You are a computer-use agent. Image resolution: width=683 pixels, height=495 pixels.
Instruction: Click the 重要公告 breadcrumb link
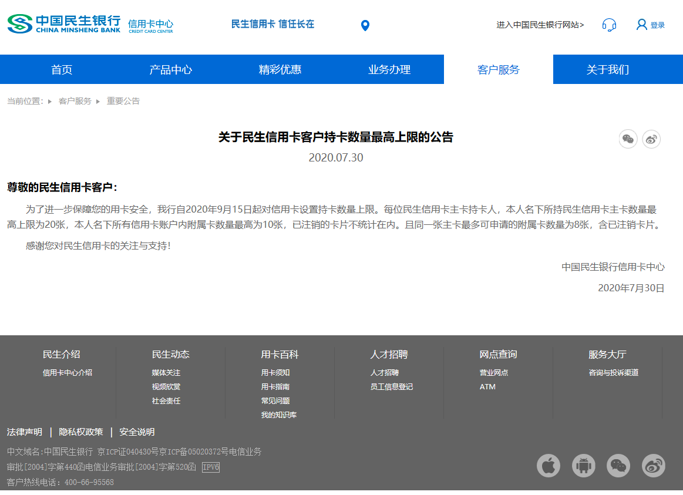(x=123, y=101)
